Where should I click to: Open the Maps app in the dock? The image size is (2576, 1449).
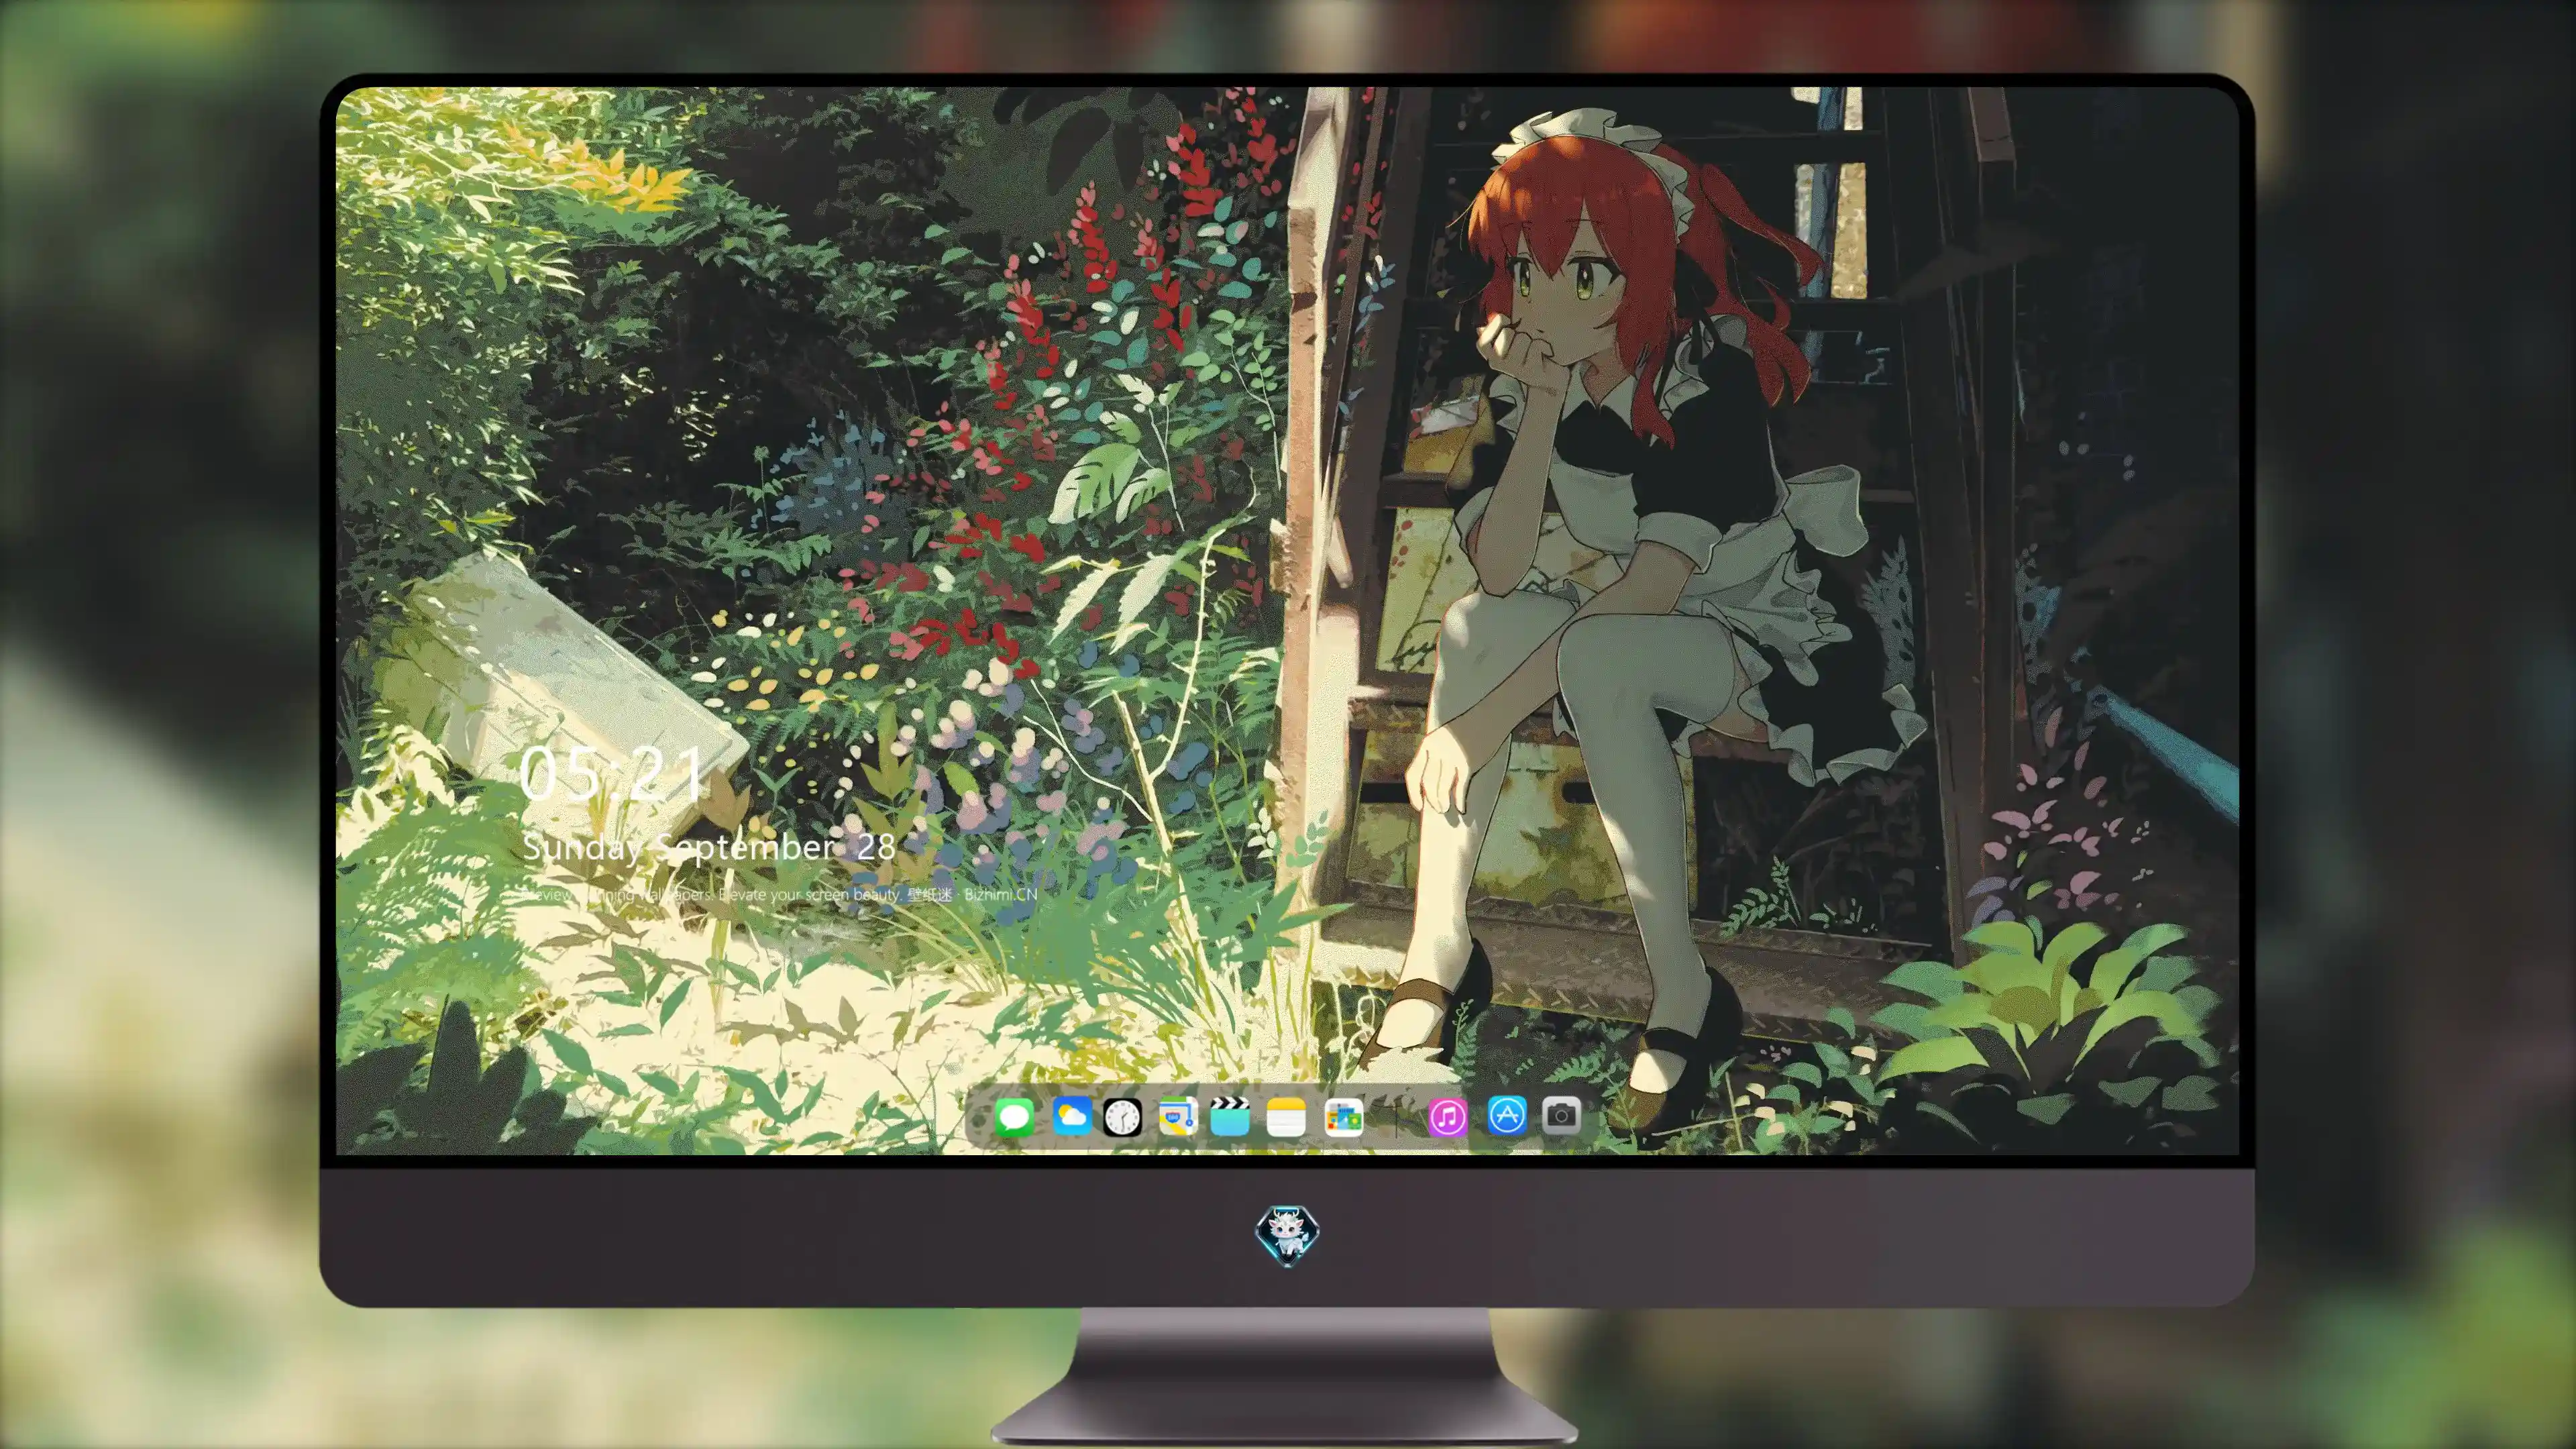[x=1178, y=1116]
